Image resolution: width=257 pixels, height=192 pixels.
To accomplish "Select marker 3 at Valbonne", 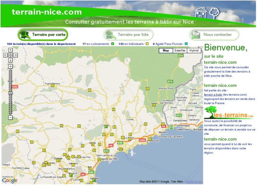I will coord(73,165).
